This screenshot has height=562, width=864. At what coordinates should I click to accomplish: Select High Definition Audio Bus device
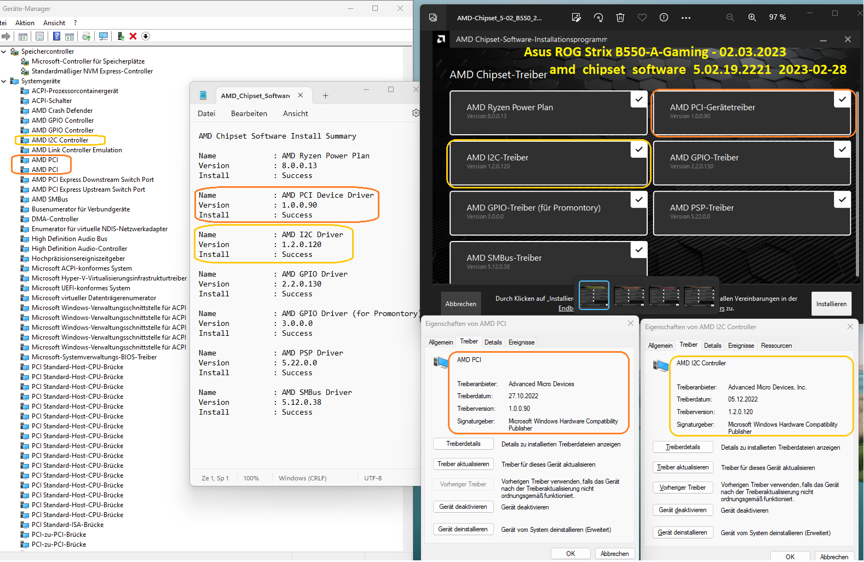[x=70, y=239]
